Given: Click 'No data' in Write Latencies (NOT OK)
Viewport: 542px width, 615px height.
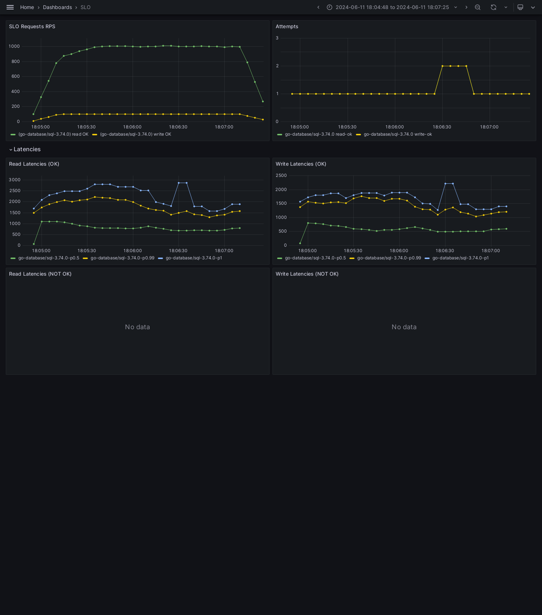Looking at the screenshot, I should [x=404, y=327].
